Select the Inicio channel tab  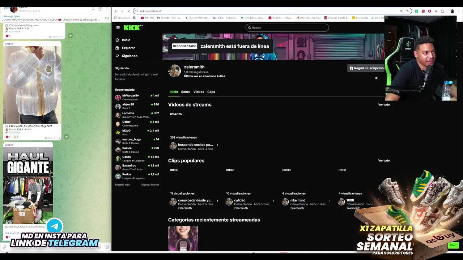click(x=174, y=92)
